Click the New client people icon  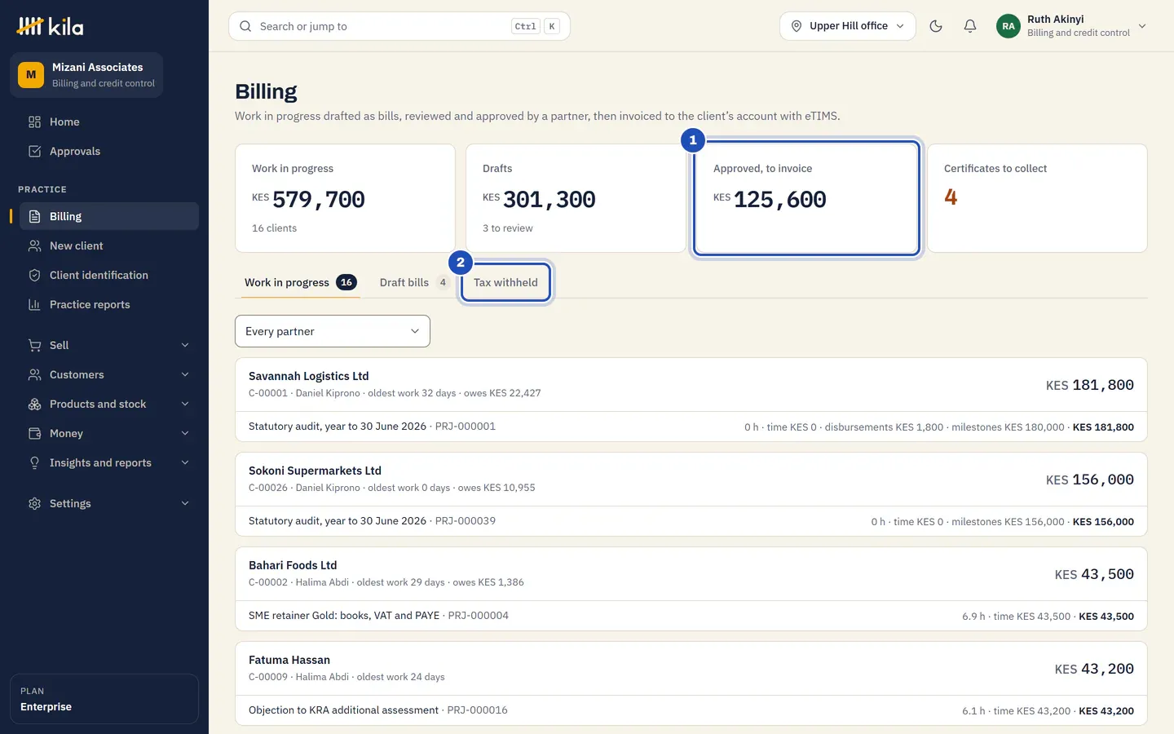click(x=34, y=245)
